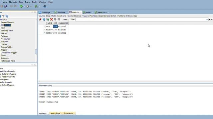Switch to the sabbir1912 worksheet tab
Image resolution: width=213 pixels, height=119 pixels.
(x=102, y=13)
